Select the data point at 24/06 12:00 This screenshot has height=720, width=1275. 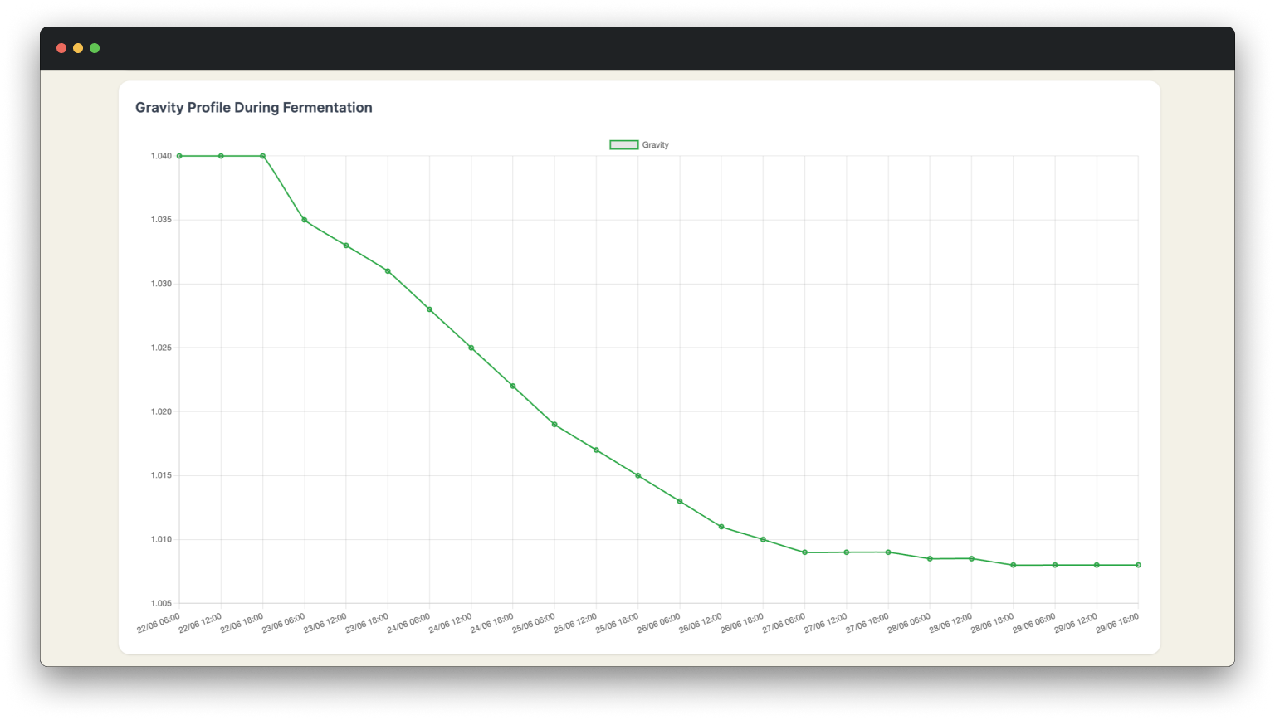tap(471, 348)
